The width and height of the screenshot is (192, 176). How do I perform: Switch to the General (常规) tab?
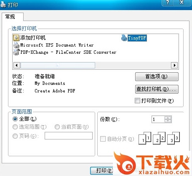click(10, 17)
